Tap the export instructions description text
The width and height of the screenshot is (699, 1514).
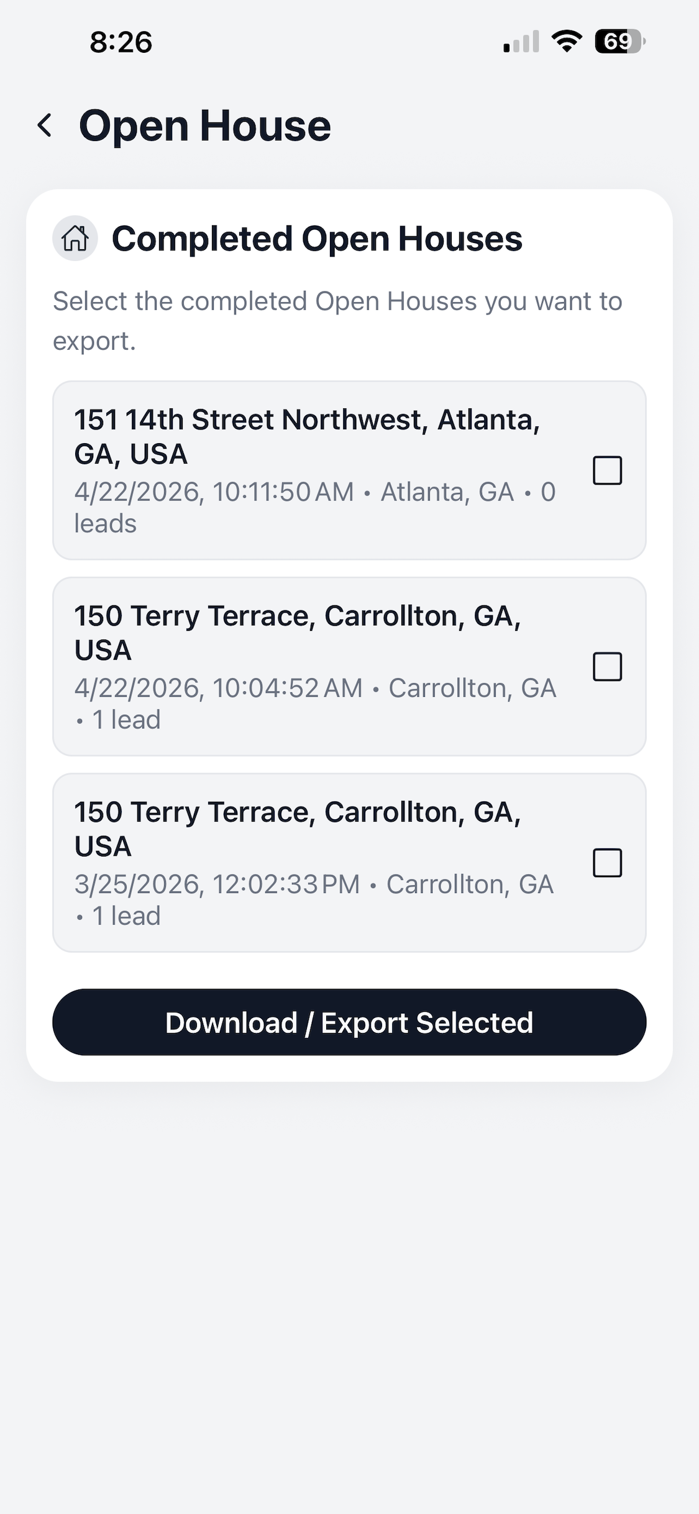[x=337, y=321]
